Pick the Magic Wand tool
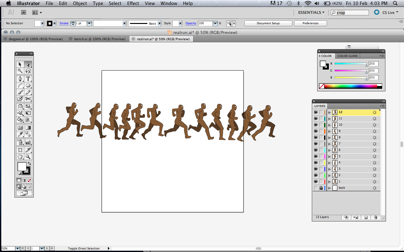This screenshot has width=404, height=252. [20, 71]
